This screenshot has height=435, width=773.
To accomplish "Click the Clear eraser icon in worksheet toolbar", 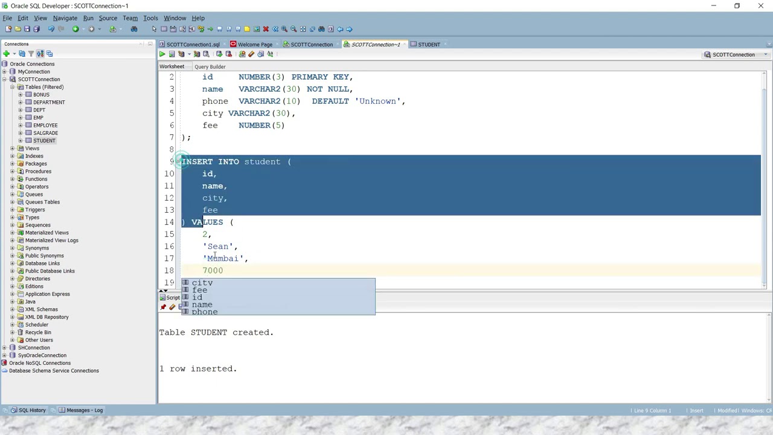I will pyautogui.click(x=251, y=54).
